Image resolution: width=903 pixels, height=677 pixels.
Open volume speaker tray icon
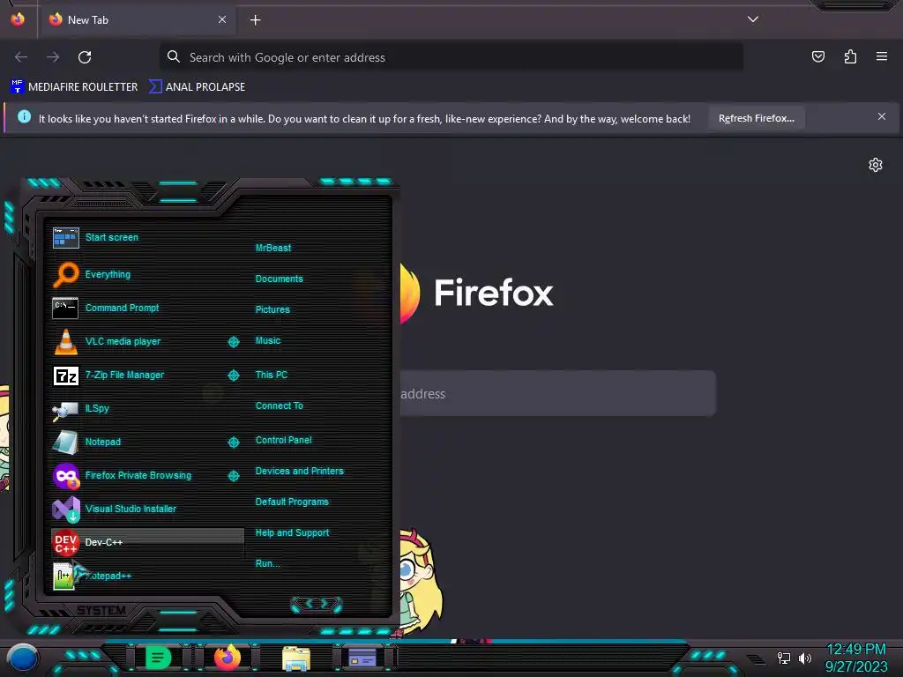[x=804, y=658]
